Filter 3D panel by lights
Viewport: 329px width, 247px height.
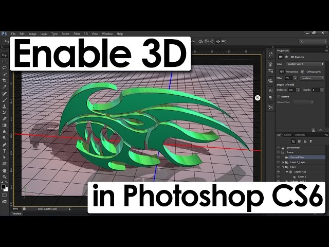pos(310,142)
